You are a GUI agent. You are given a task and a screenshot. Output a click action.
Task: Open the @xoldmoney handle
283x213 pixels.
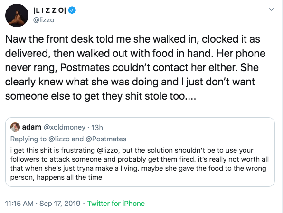coord(65,127)
